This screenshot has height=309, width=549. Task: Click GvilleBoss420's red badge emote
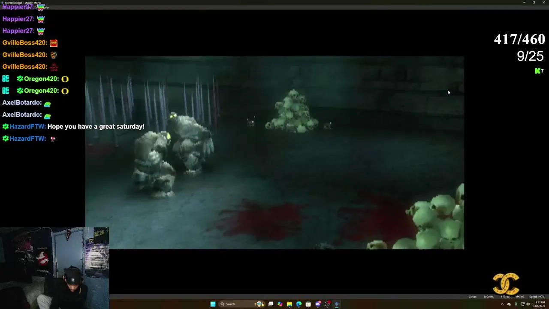click(54, 43)
